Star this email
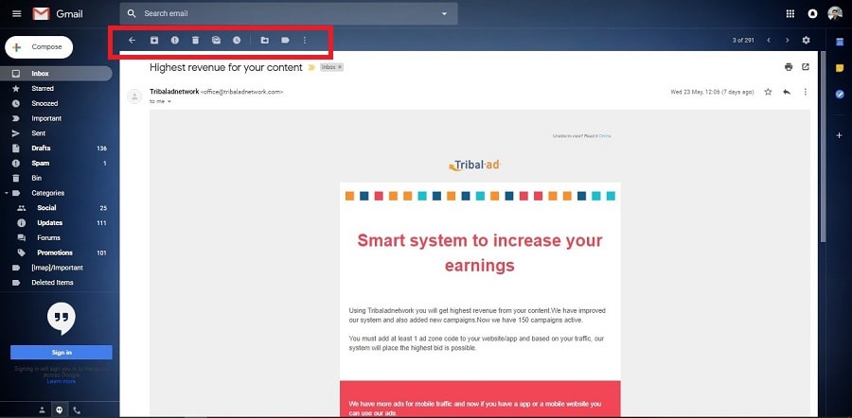852x418 pixels. (x=768, y=92)
